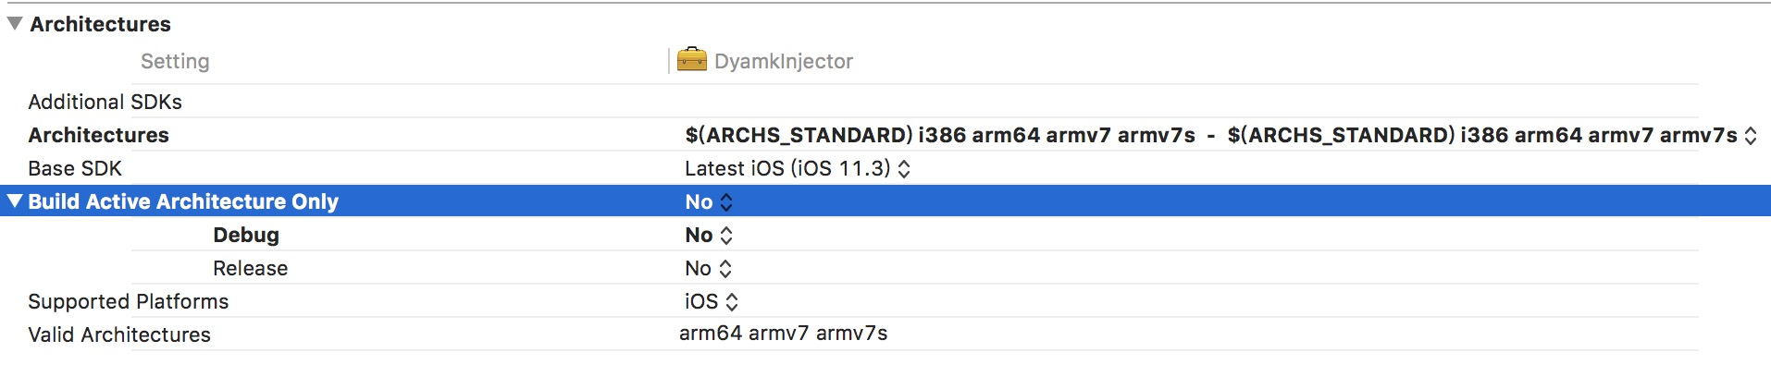Collapse the Build Active Architecture Only row
This screenshot has width=1771, height=377.
tap(15, 201)
